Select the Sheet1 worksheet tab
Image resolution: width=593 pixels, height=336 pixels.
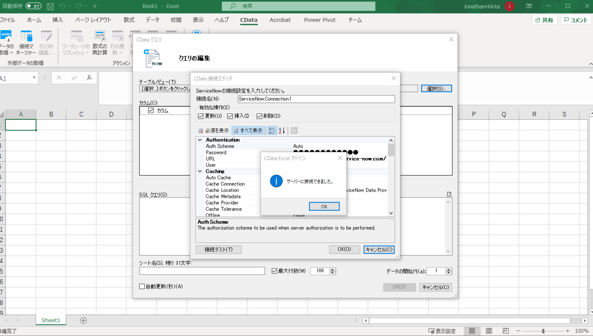pyautogui.click(x=50, y=320)
